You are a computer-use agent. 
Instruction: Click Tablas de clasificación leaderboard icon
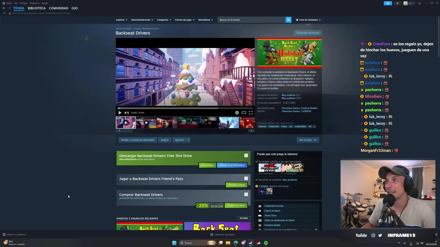[x=260, y=220]
